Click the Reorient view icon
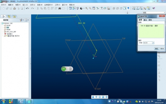 pos(97,8)
